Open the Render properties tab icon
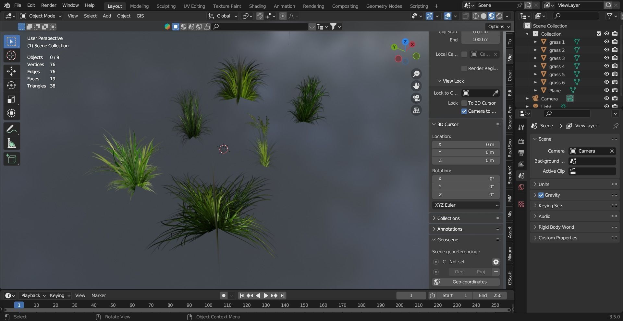This screenshot has width=623, height=321. click(521, 142)
